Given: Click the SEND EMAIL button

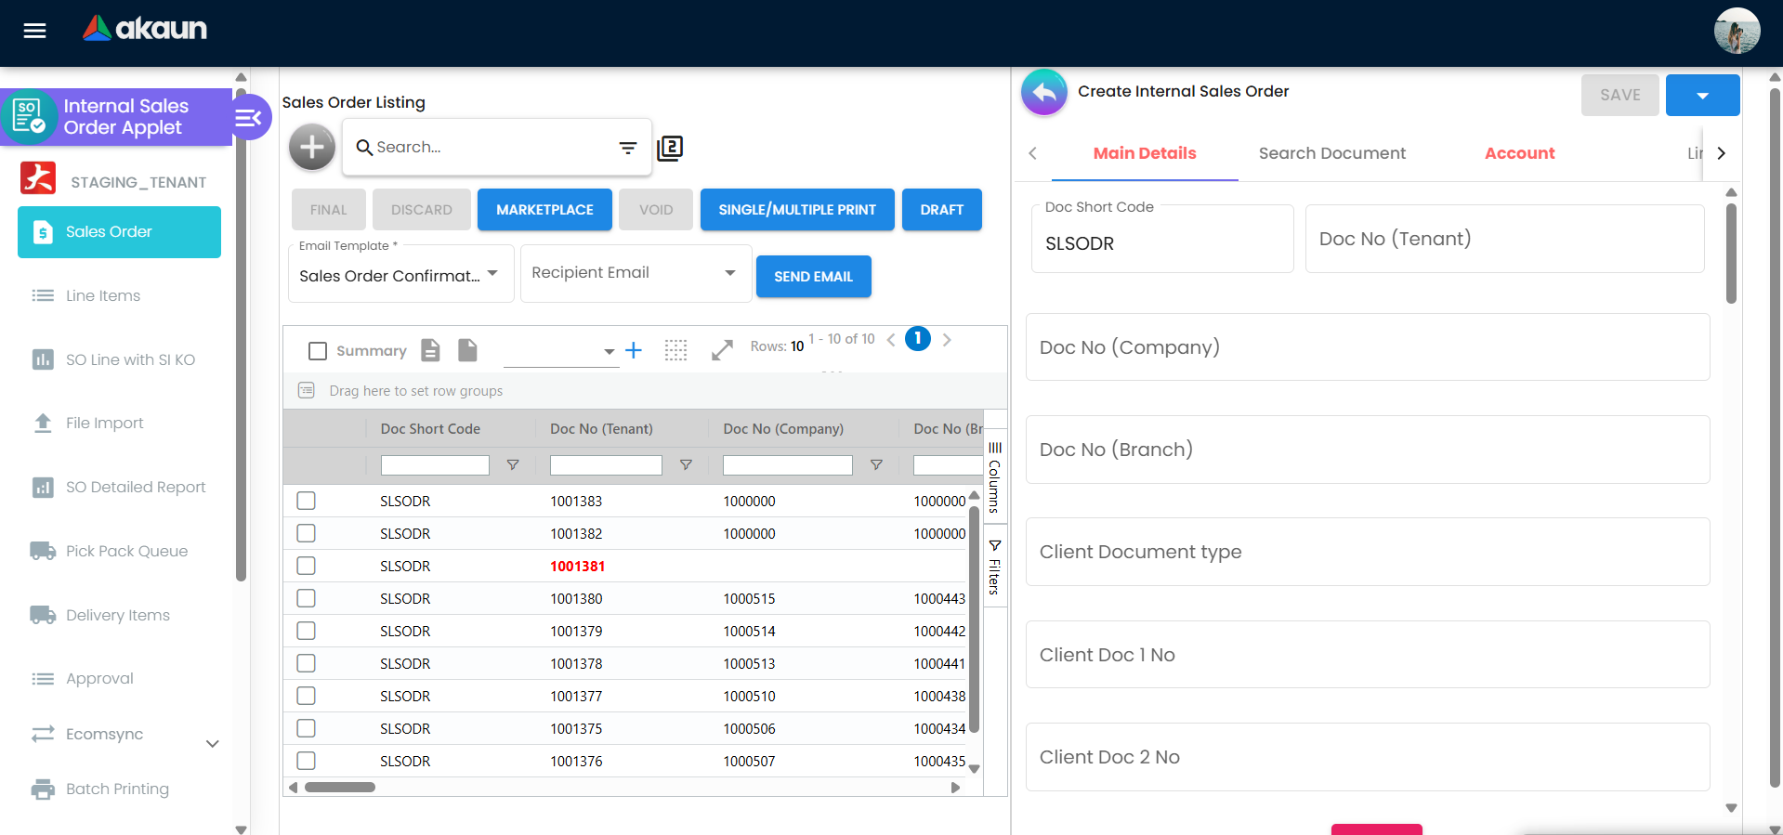Looking at the screenshot, I should (x=813, y=277).
